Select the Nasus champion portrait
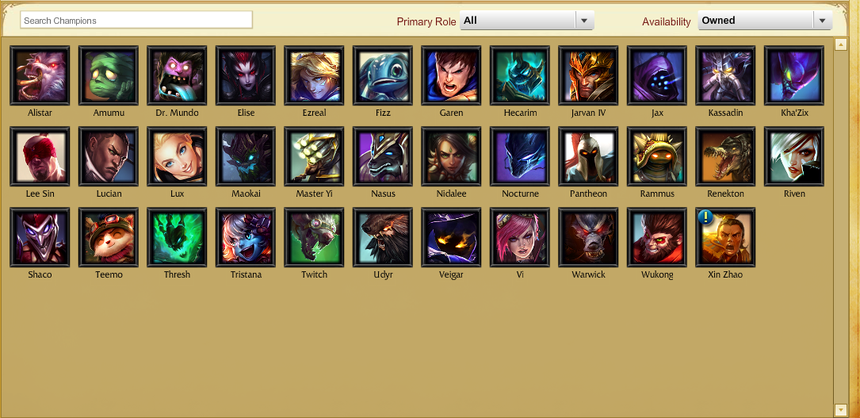The height and width of the screenshot is (418, 860). [383, 156]
